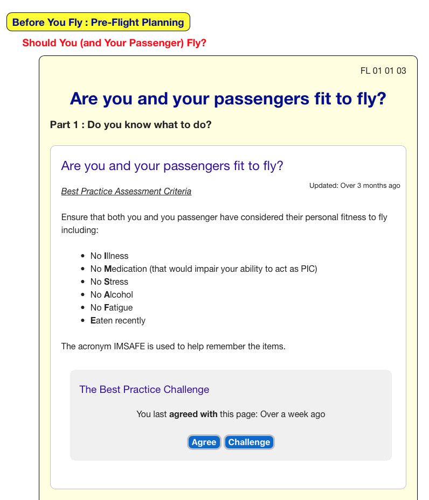This screenshot has width=429, height=500.
Task: Click the No Illness list item
Action: [109, 256]
